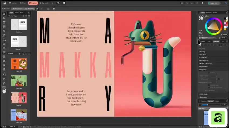The width and height of the screenshot is (229, 128).
Task: Select the Pen tool
Action: tap(4, 35)
